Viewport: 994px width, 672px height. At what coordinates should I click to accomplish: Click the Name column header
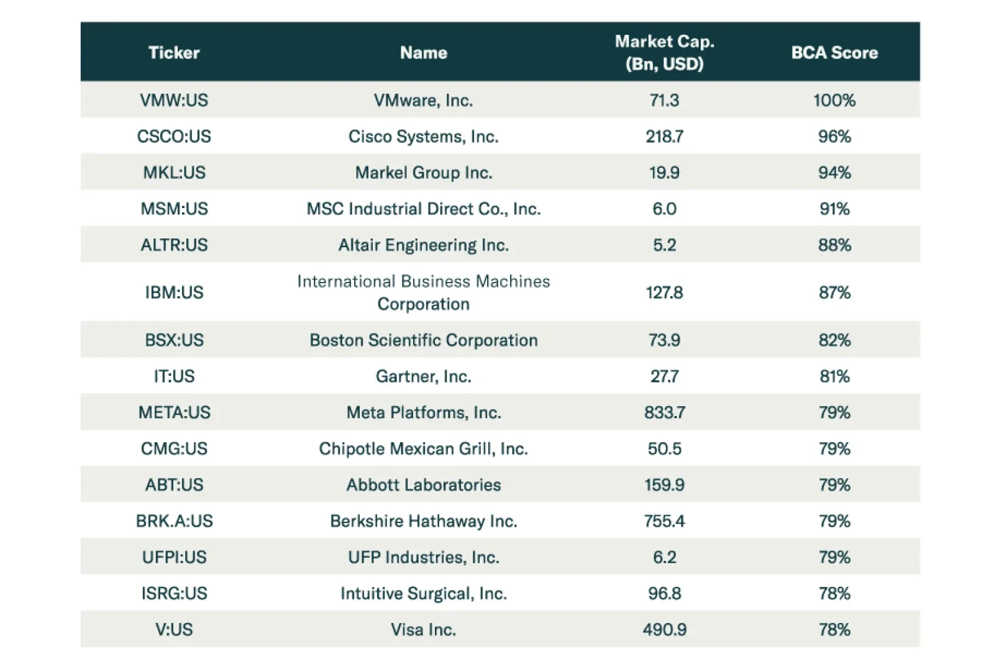423,53
